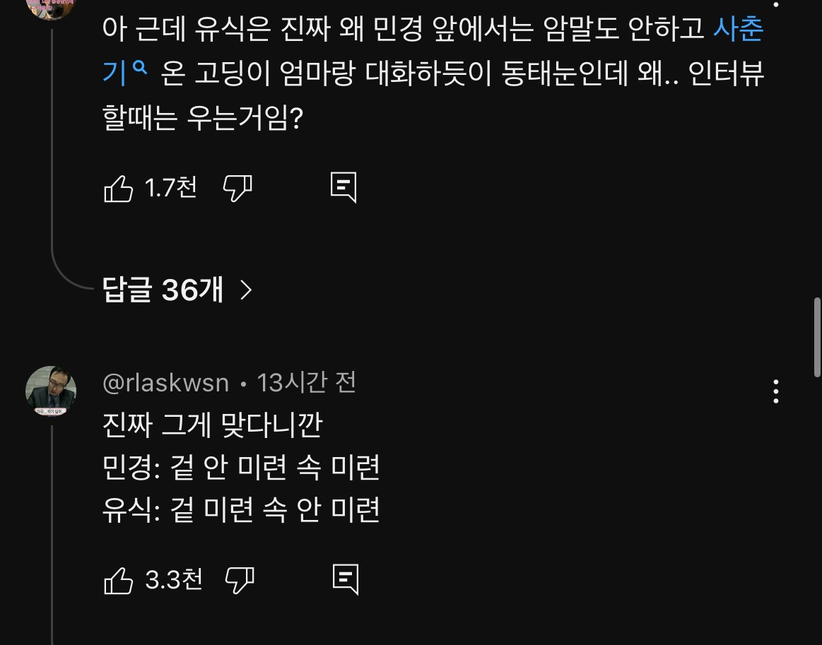Dislike the comment asking about 유식
This screenshot has height=645, width=822.
[237, 189]
